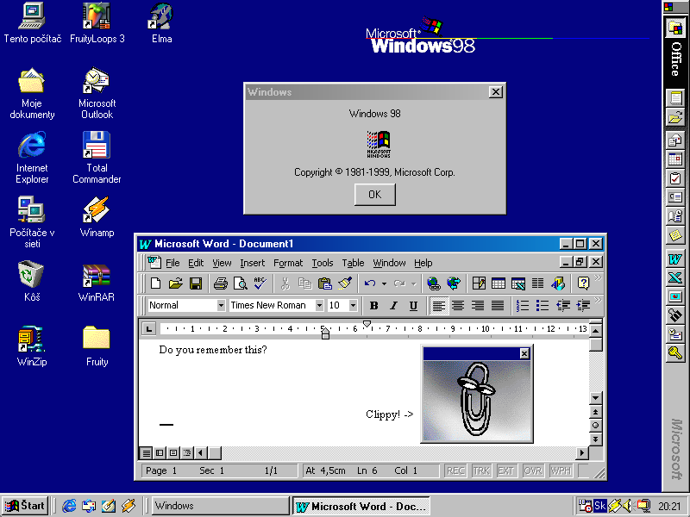Switch to Microsoft Word taskbar button
The height and width of the screenshot is (517, 690).
361,506
